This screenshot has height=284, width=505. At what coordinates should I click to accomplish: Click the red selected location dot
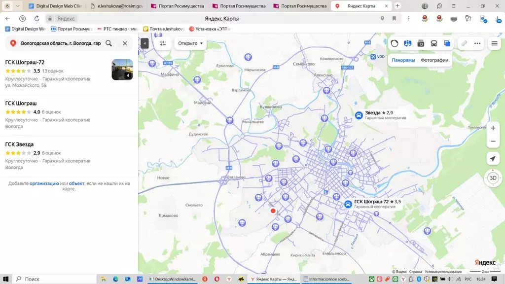tap(273, 211)
